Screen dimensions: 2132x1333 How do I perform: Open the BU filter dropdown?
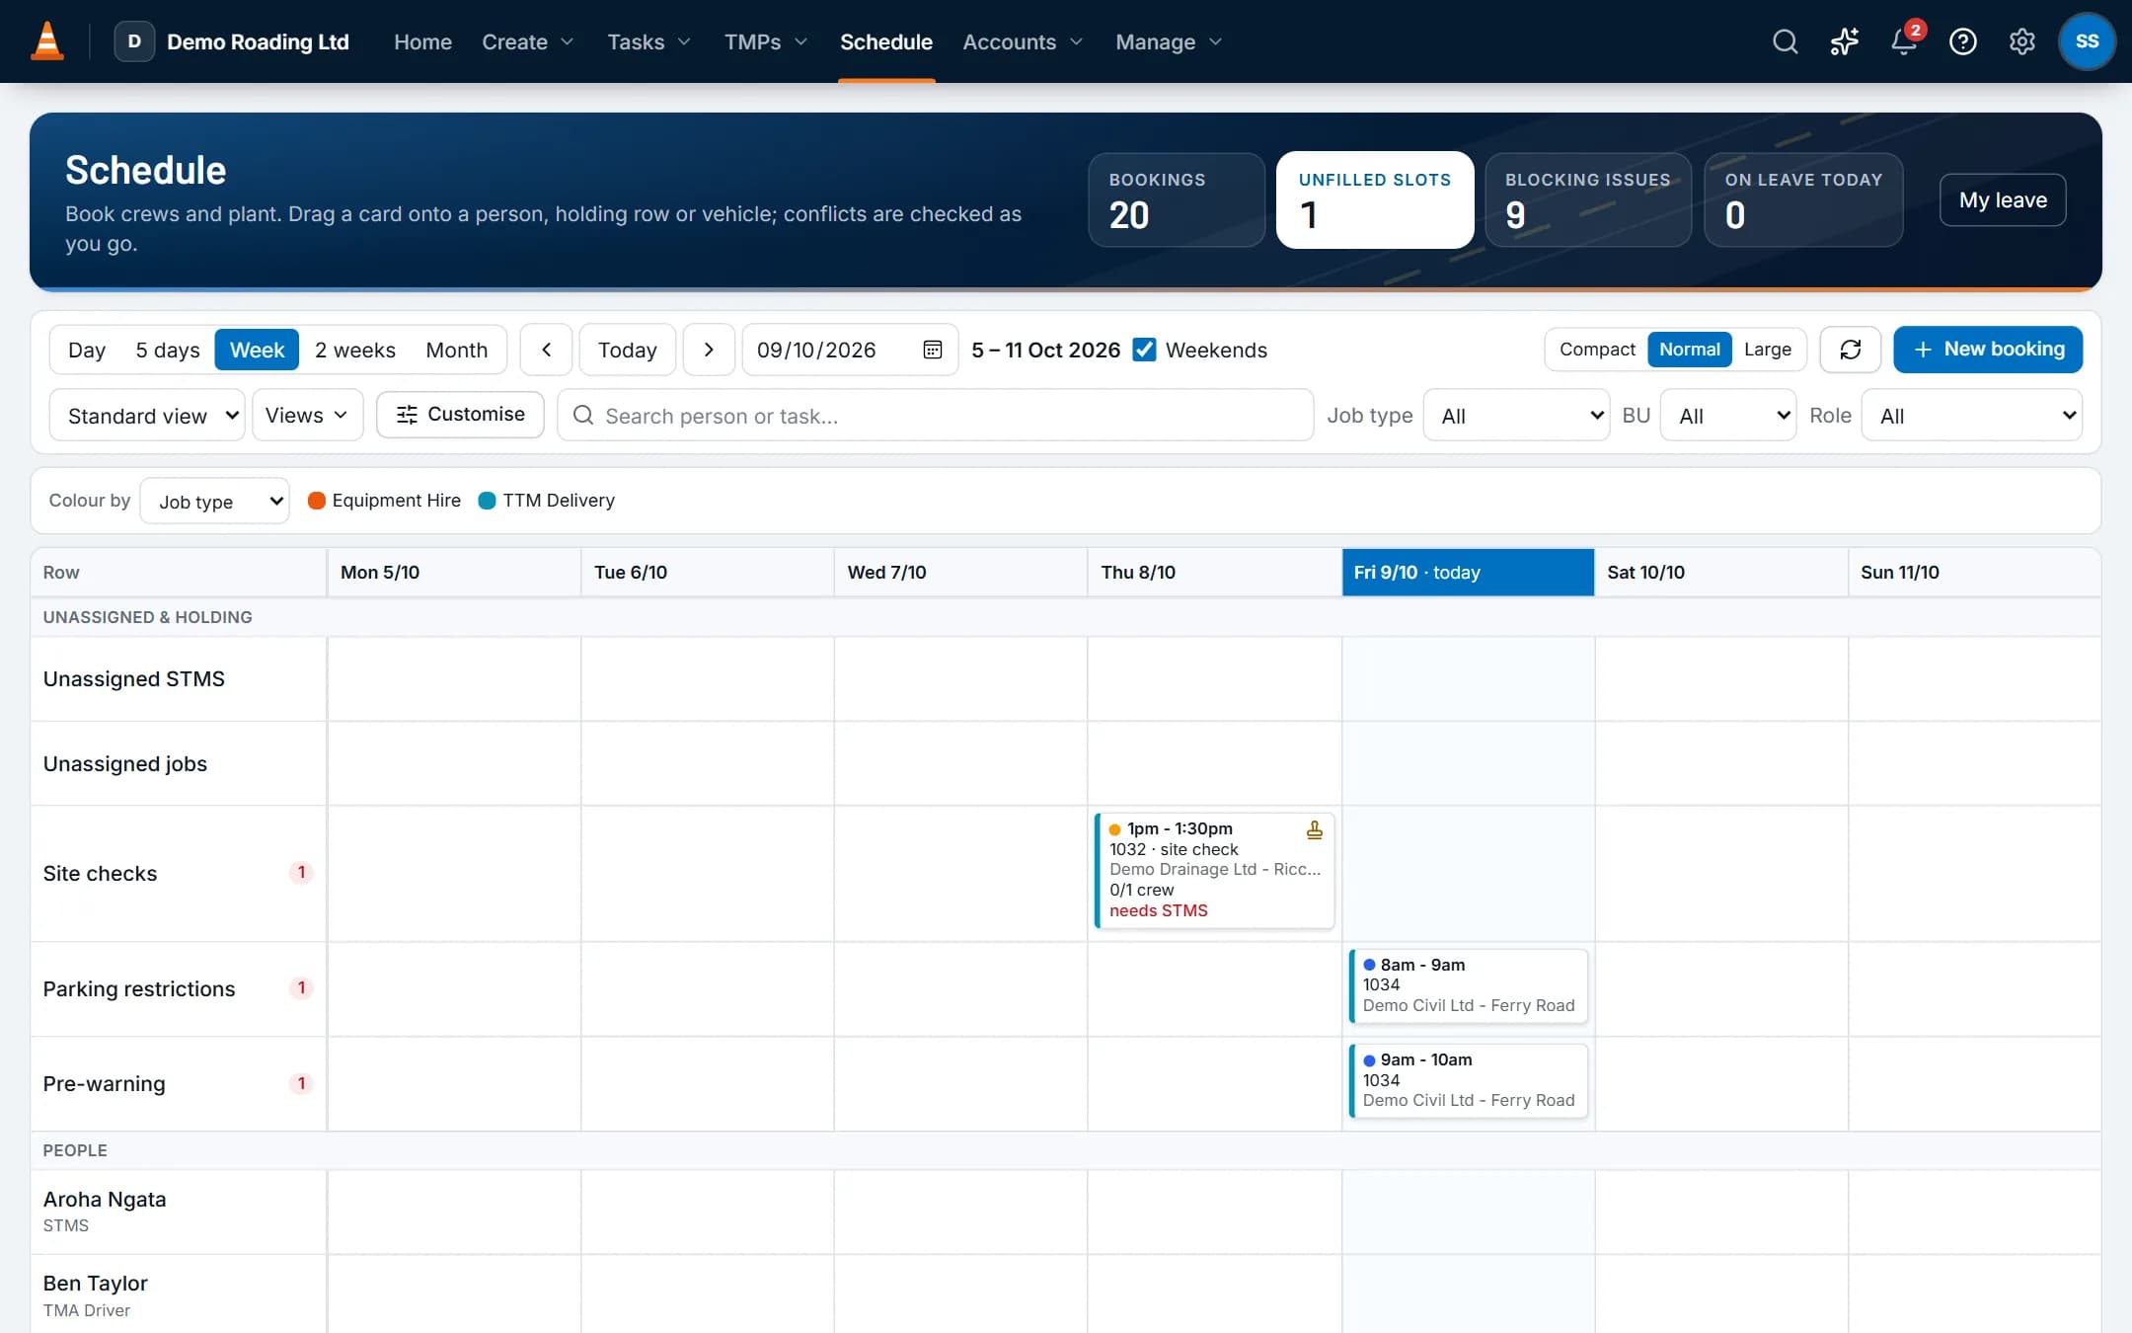tap(1727, 415)
